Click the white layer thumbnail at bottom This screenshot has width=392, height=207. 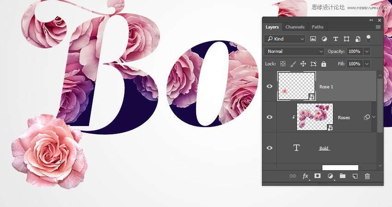click(x=340, y=167)
